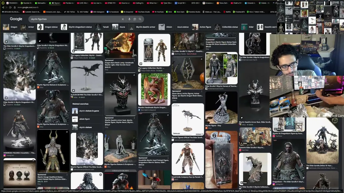The image size is (344, 193).
Task: Open the Netflix bookmark
Action: click(x=227, y=12)
